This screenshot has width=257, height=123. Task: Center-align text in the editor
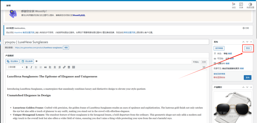(x=55, y=67)
